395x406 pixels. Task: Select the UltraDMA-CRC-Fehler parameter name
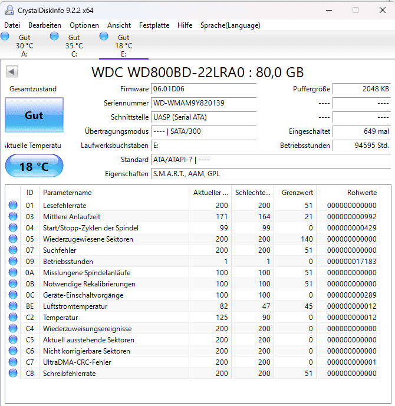point(77,362)
